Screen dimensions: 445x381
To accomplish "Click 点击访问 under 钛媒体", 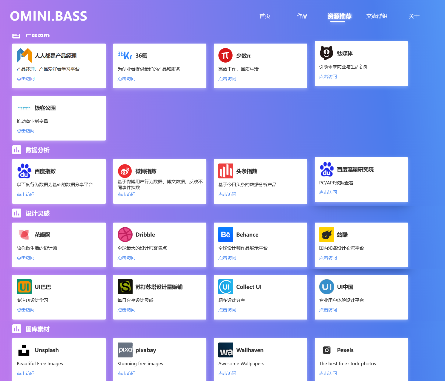I will coord(328,77).
